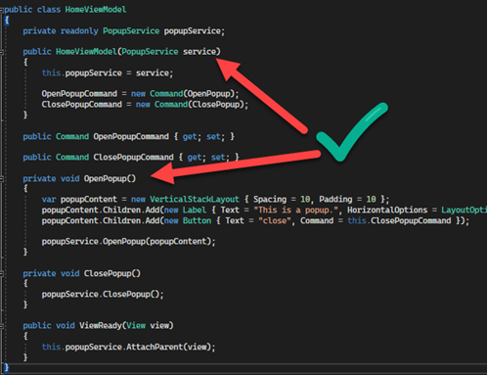Collapse the ViewReady method block
Image resolution: width=488 pixels, height=375 pixels.
2,326
